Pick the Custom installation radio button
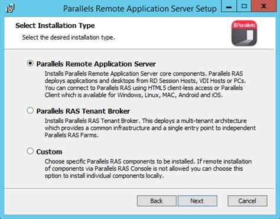The image size is (280, 219). tap(30, 151)
